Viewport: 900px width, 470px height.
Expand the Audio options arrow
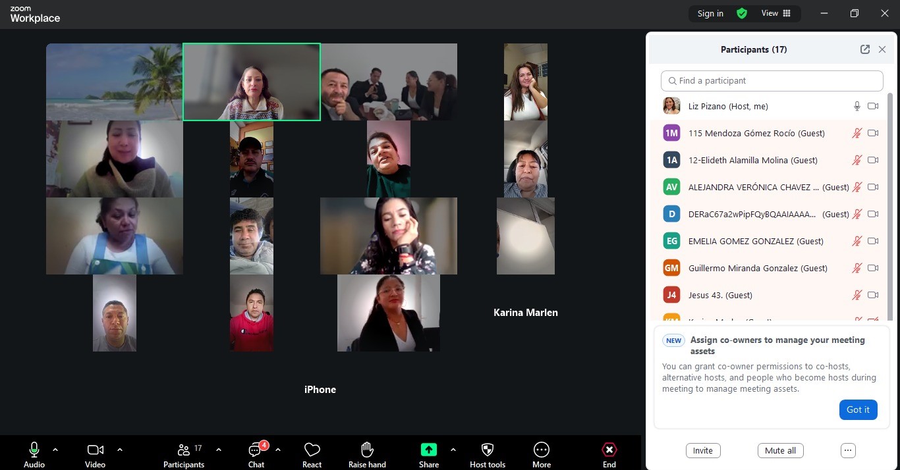point(55,450)
